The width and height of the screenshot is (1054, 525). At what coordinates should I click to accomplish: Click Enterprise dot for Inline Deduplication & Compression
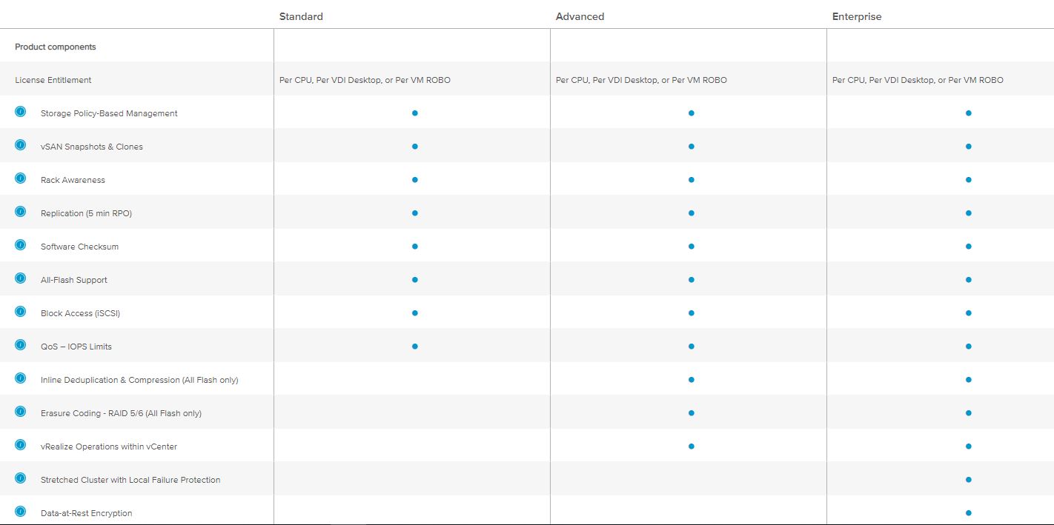tap(969, 380)
